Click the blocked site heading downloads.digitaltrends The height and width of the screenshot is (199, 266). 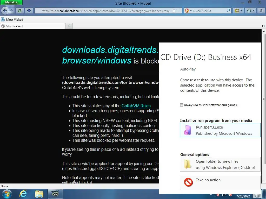pos(110,50)
